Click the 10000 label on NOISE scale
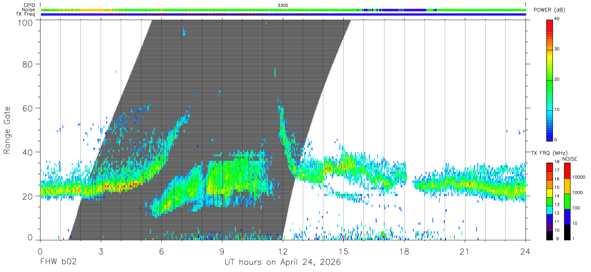The image size is (591, 272). tap(578, 177)
